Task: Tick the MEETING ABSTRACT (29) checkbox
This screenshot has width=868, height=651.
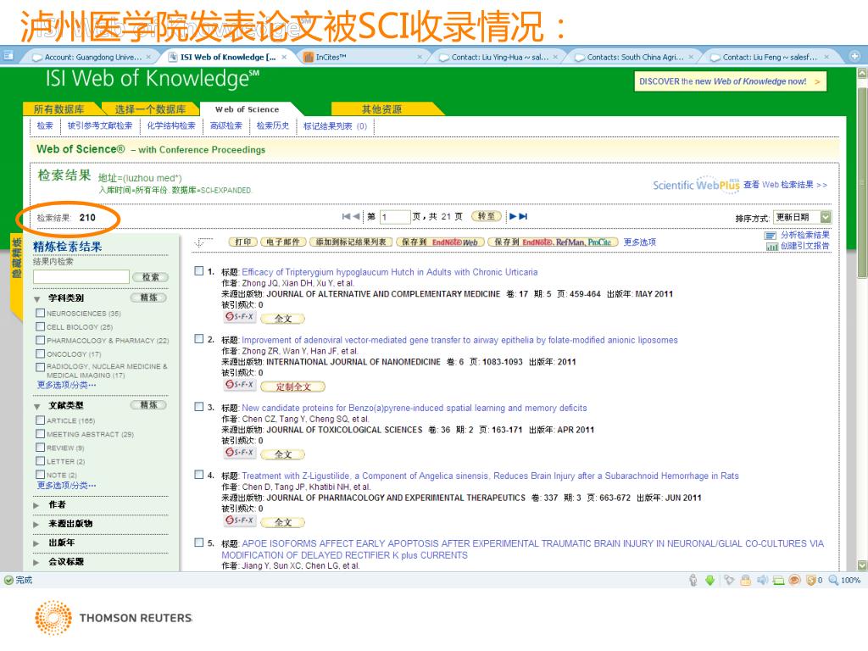Action: pos(41,434)
